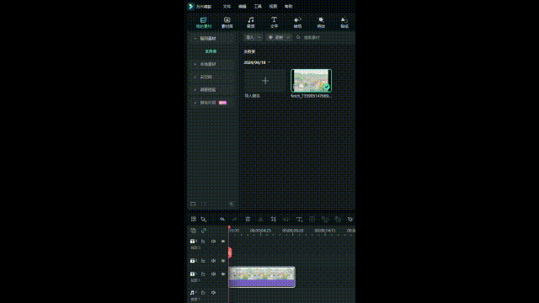Click the circle icon right of the T text tool

pos(312,219)
